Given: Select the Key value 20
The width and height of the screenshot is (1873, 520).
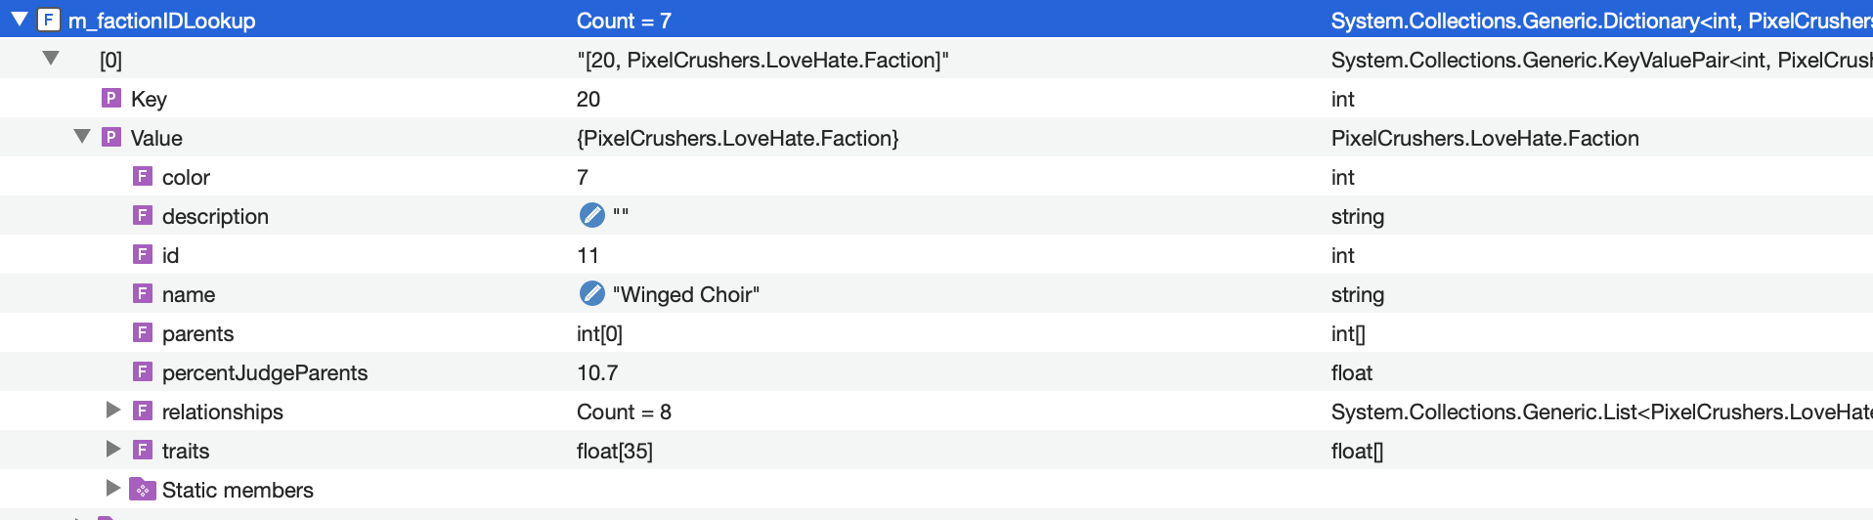Looking at the screenshot, I should 588,99.
